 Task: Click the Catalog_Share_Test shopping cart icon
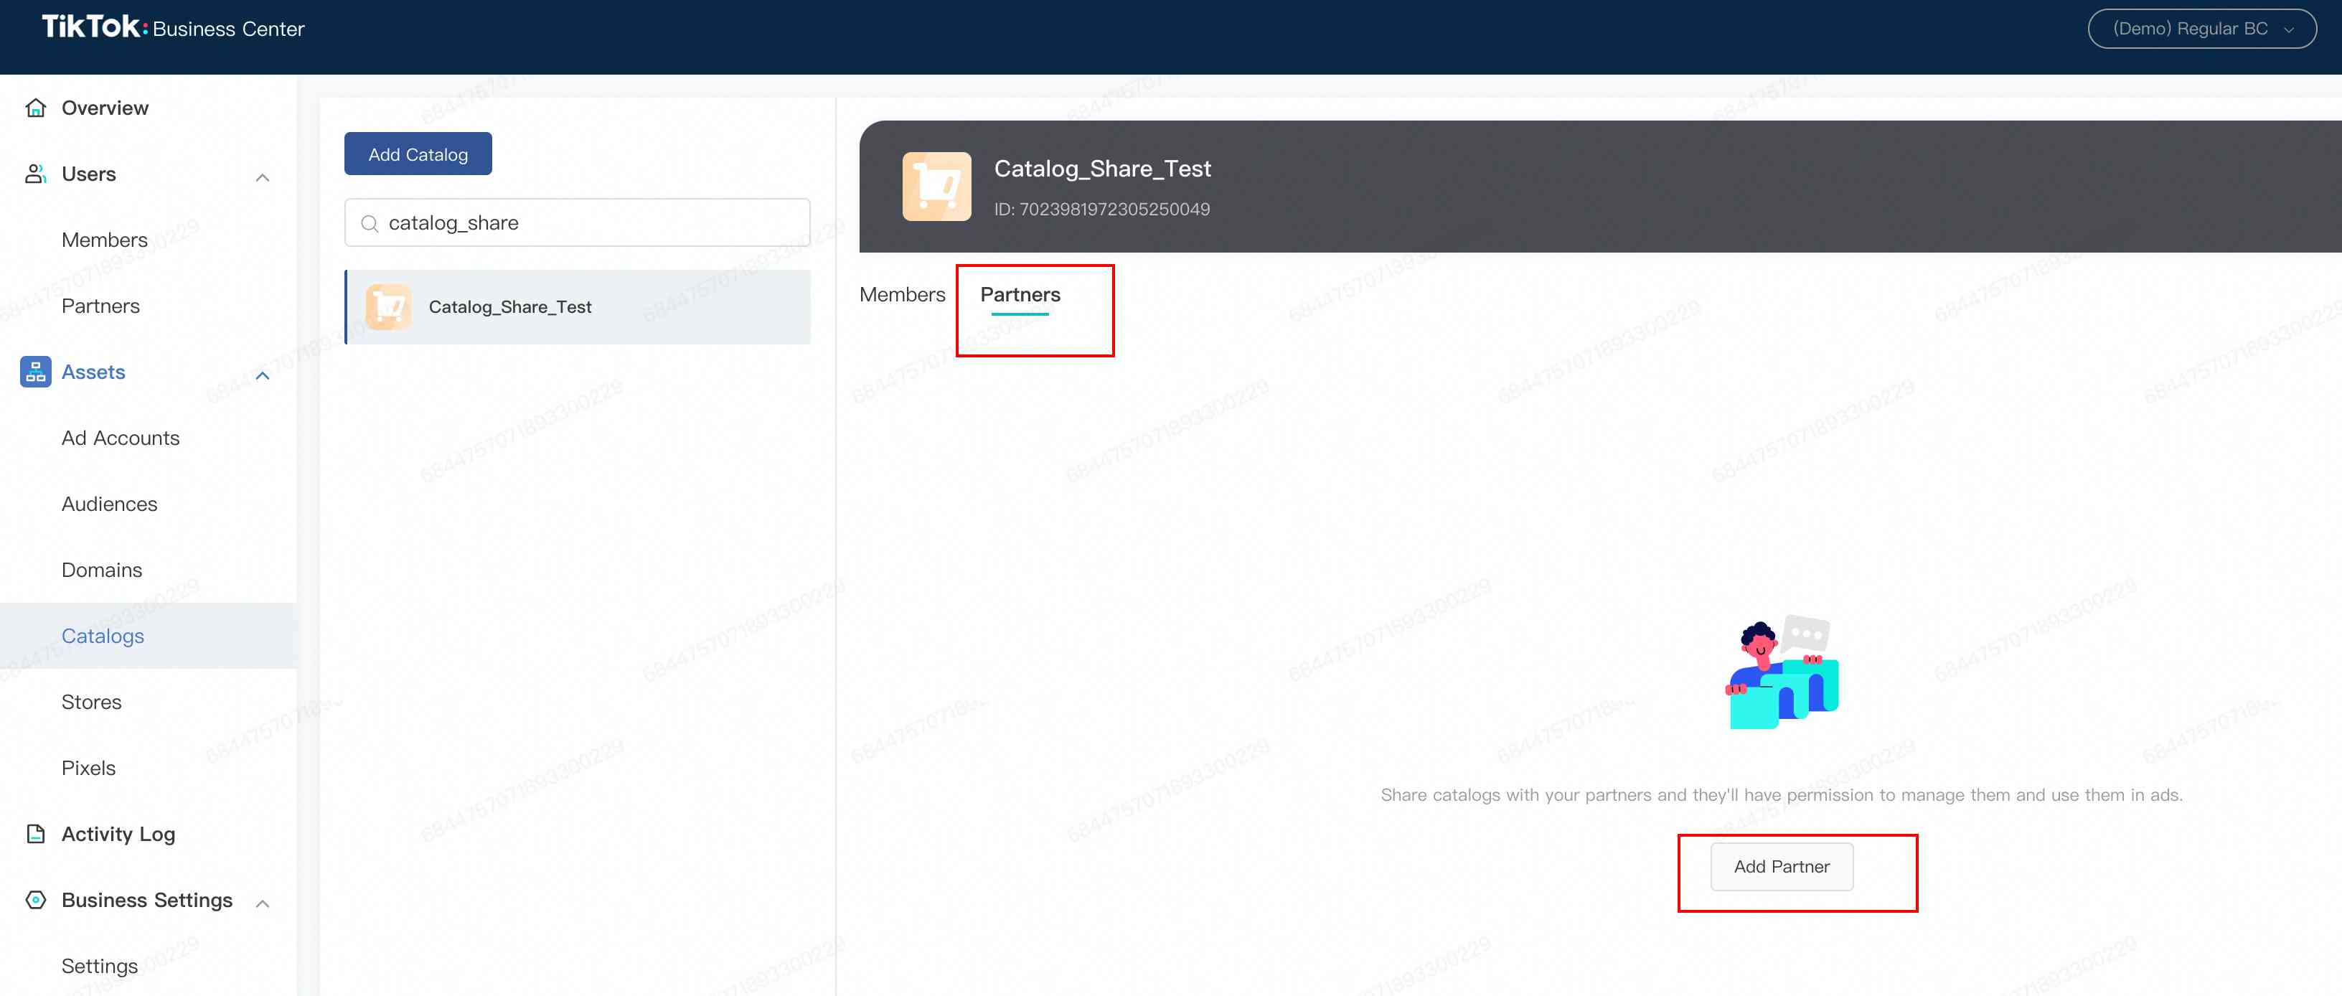point(937,186)
